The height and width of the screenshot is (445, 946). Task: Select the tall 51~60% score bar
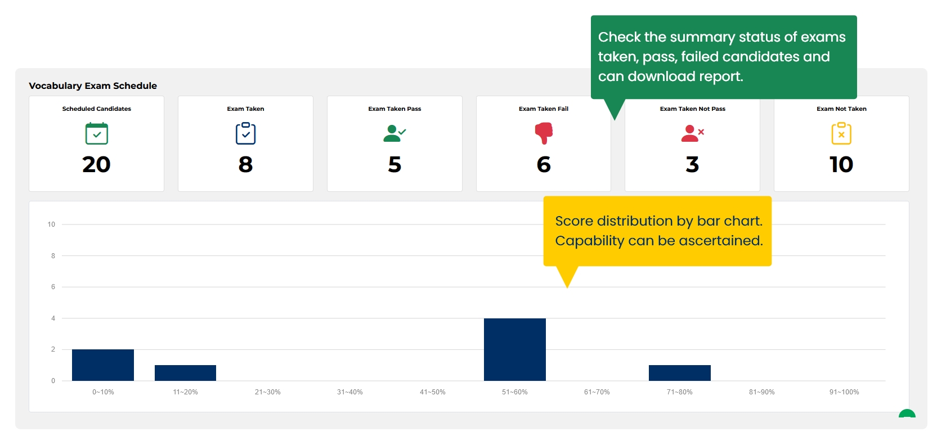[x=515, y=349]
